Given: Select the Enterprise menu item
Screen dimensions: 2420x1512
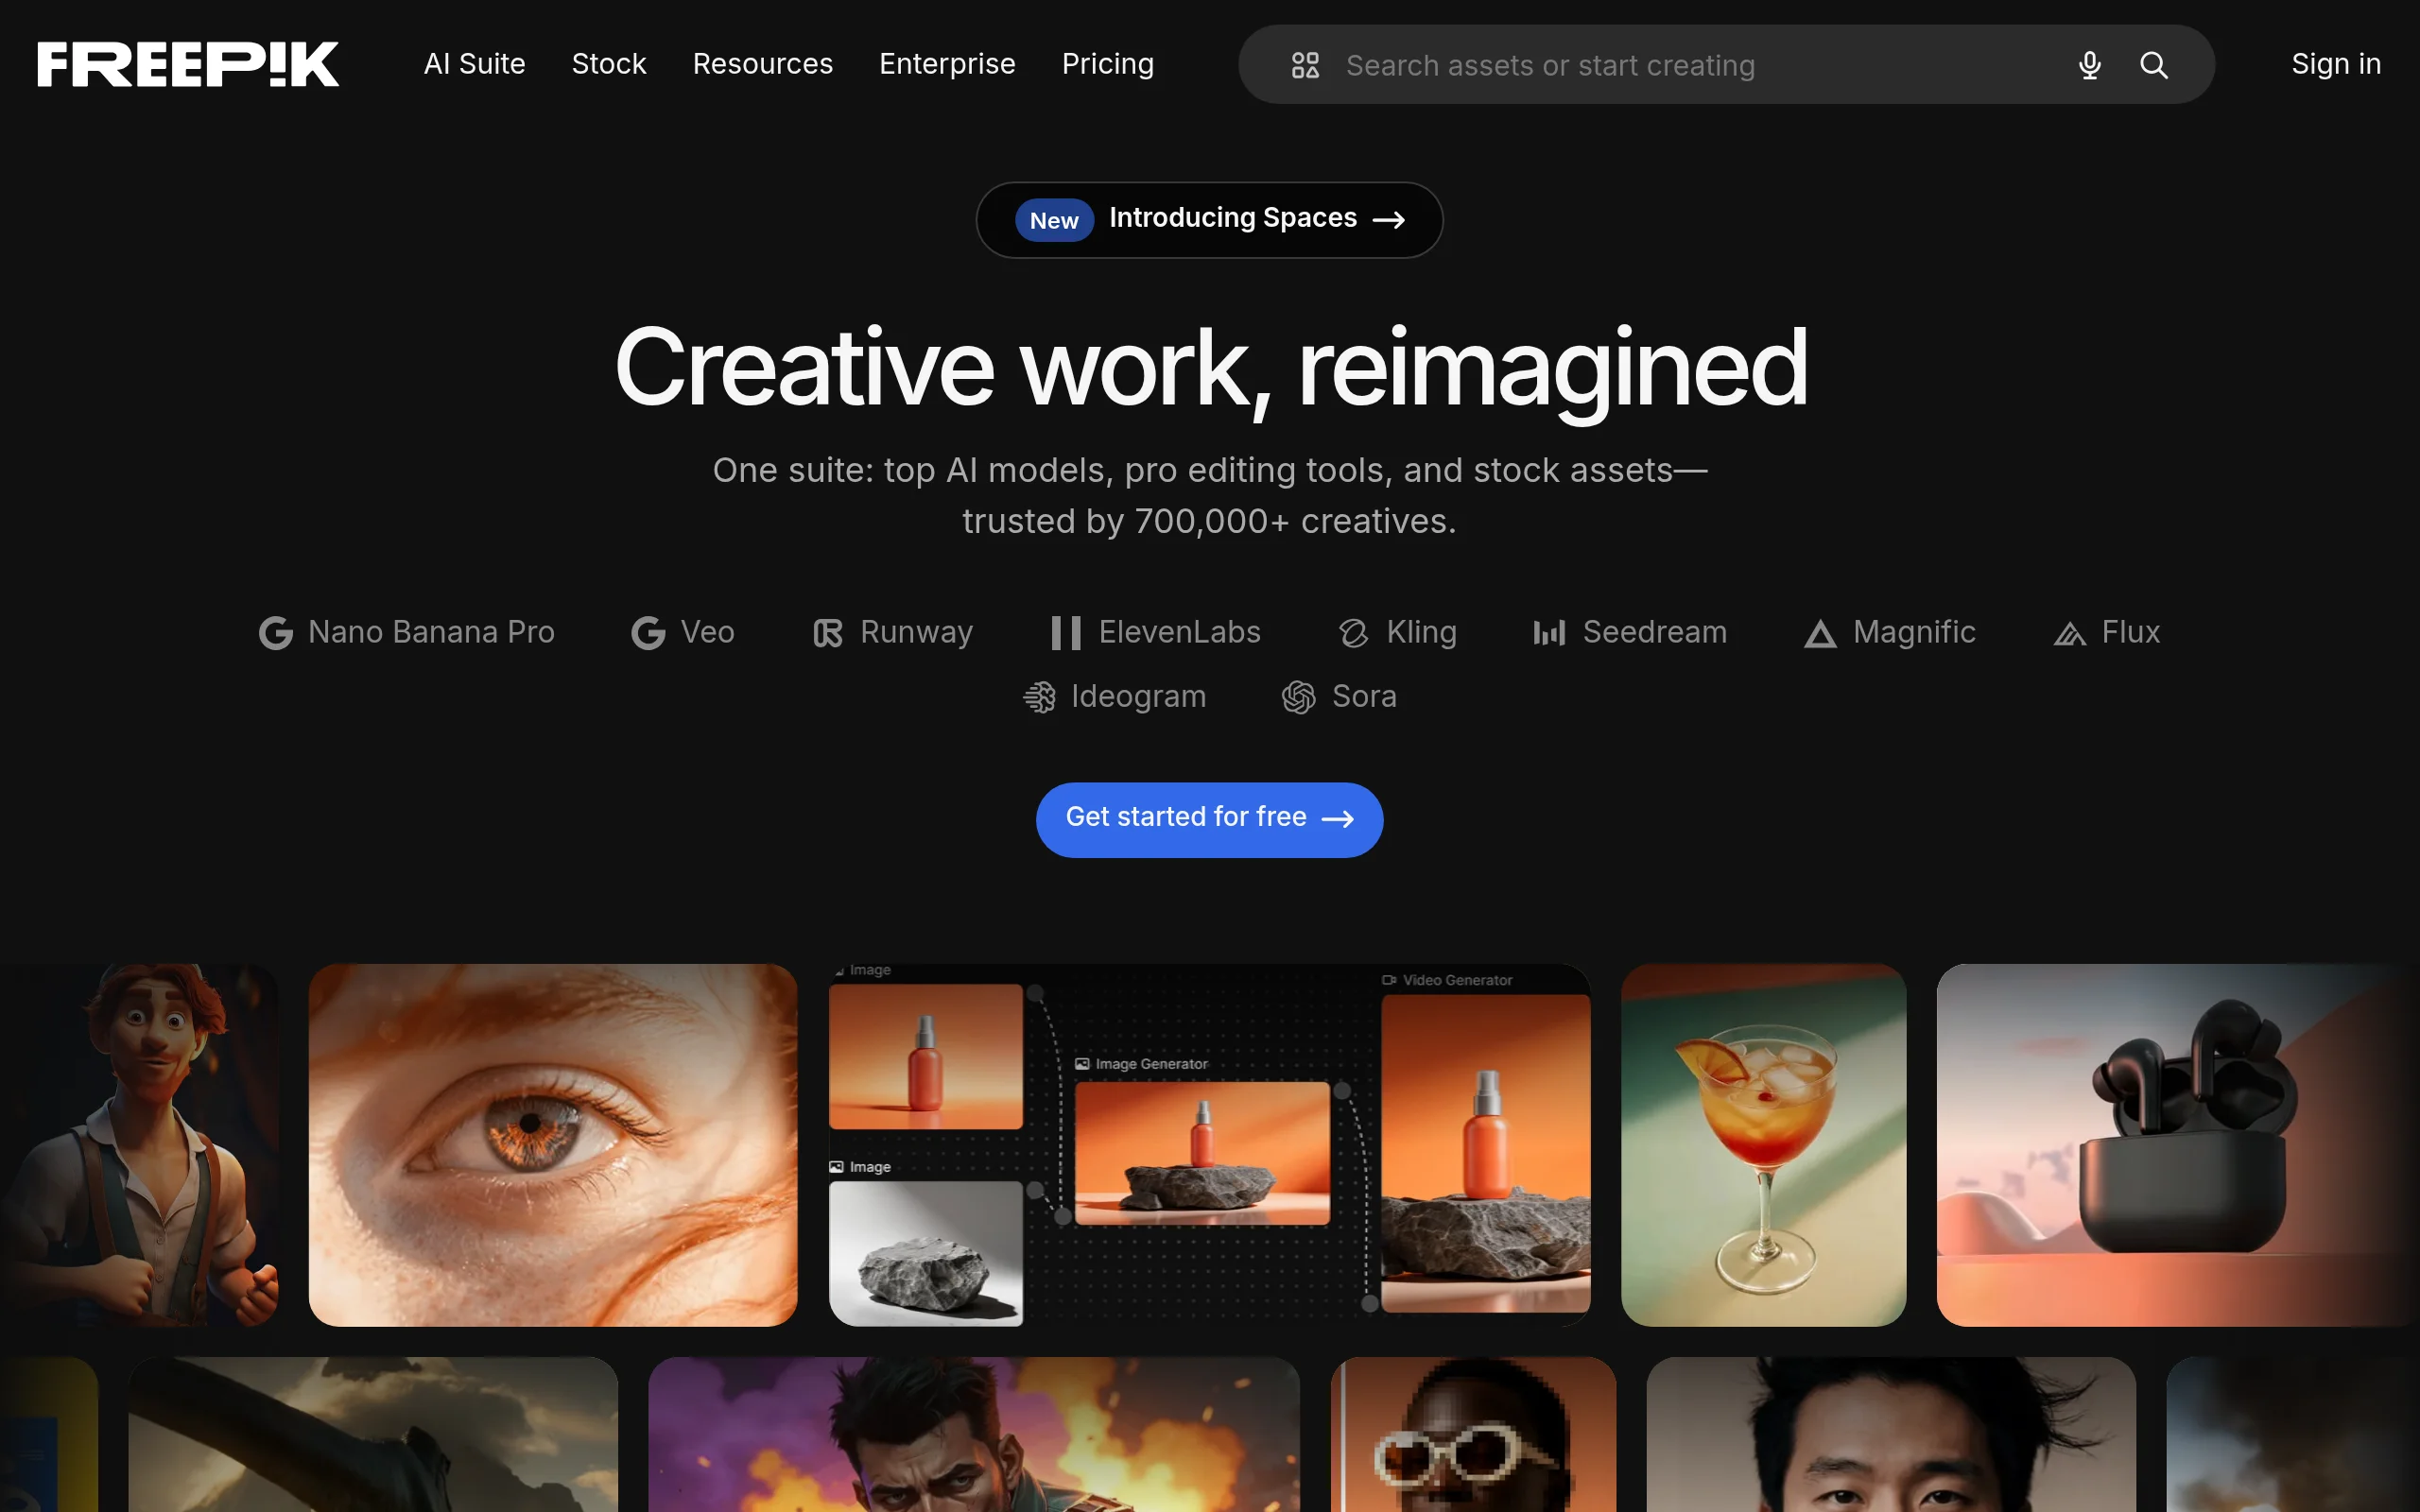Looking at the screenshot, I should (946, 64).
